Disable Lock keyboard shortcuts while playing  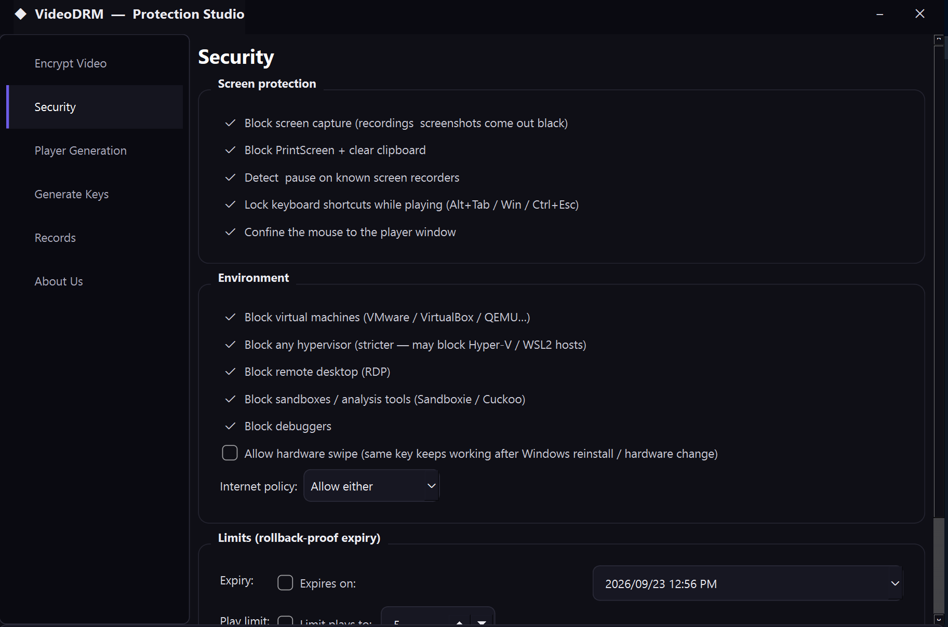230,205
